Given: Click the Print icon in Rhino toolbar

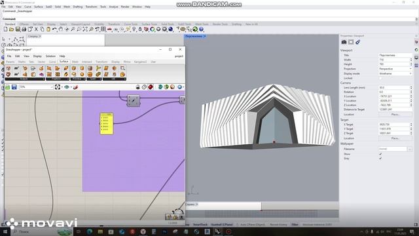Looking at the screenshot, I should (x=24, y=29).
